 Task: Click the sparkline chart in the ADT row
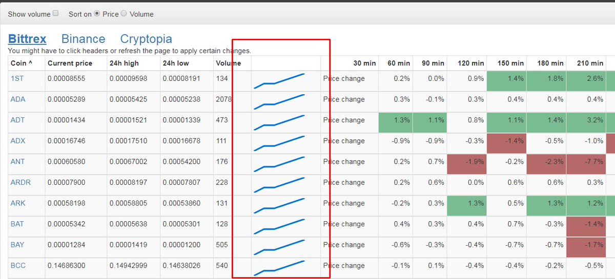tap(279, 122)
